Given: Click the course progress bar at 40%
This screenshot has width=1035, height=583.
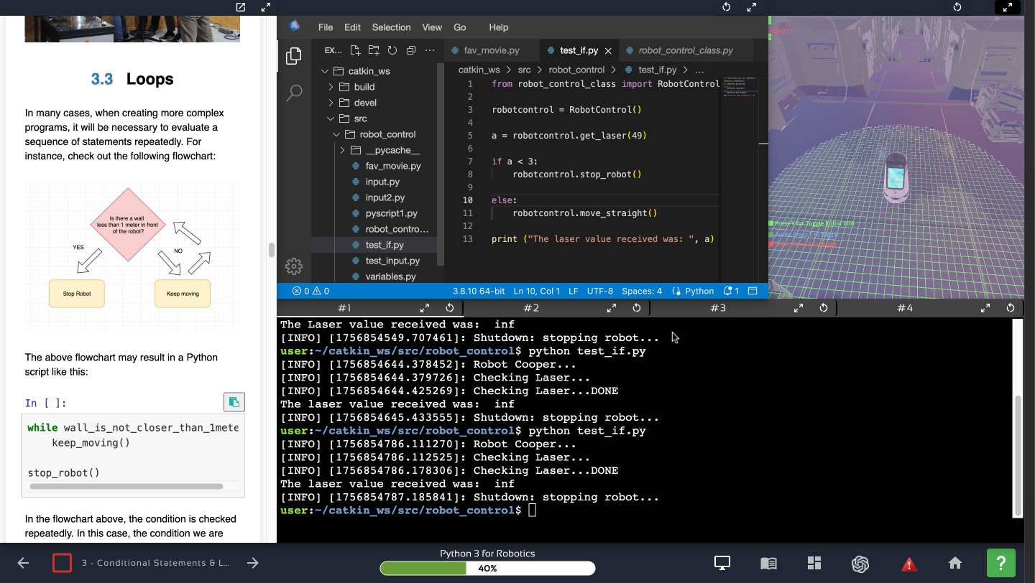Looking at the screenshot, I should tap(487, 568).
